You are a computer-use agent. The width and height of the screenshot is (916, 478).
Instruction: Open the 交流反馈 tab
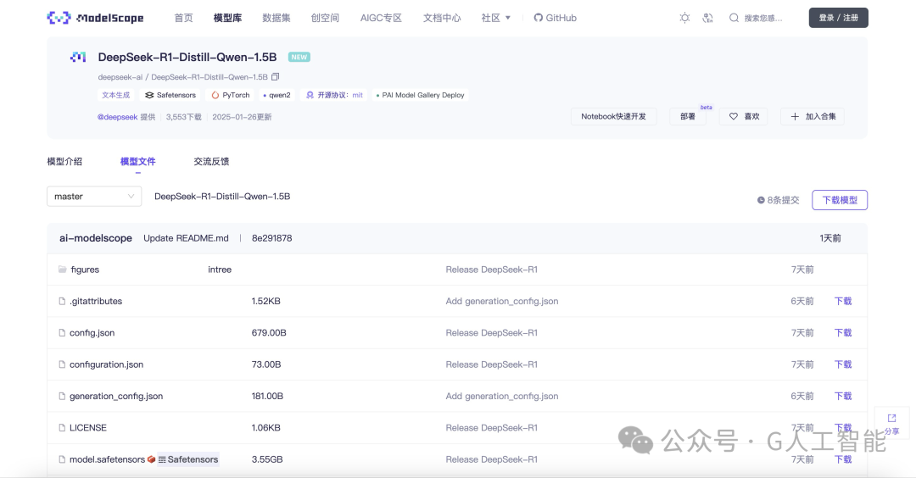pyautogui.click(x=211, y=162)
